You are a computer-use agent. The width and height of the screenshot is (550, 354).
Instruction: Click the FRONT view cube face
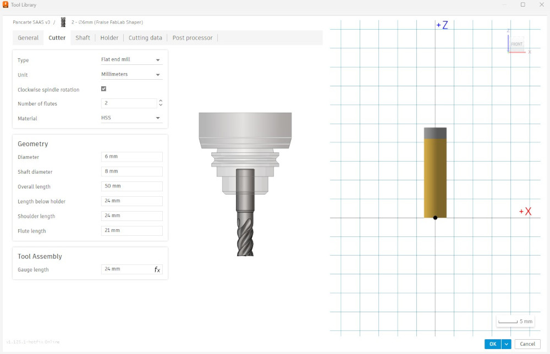pyautogui.click(x=516, y=44)
